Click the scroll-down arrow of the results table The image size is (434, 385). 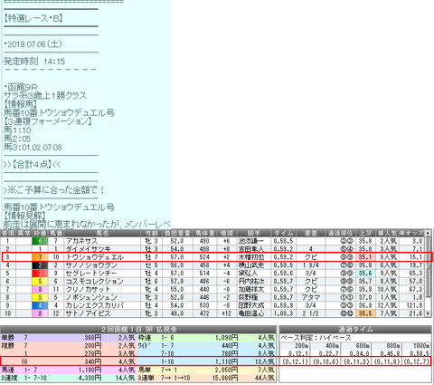[428, 314]
